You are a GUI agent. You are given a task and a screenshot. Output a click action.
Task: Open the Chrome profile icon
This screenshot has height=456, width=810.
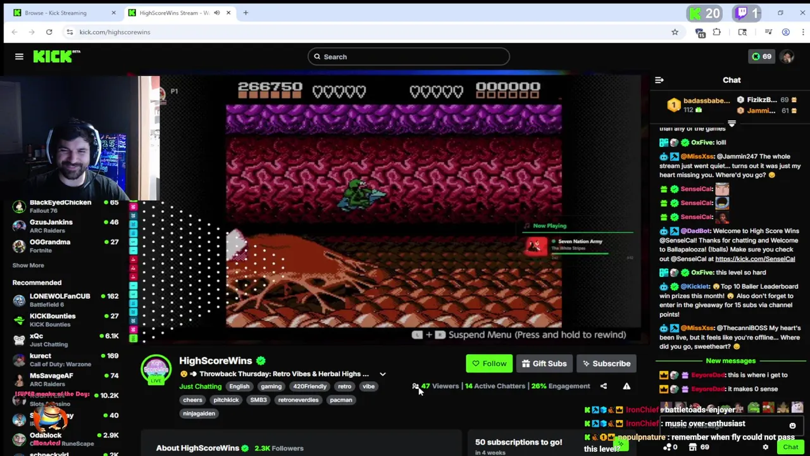tap(785, 32)
